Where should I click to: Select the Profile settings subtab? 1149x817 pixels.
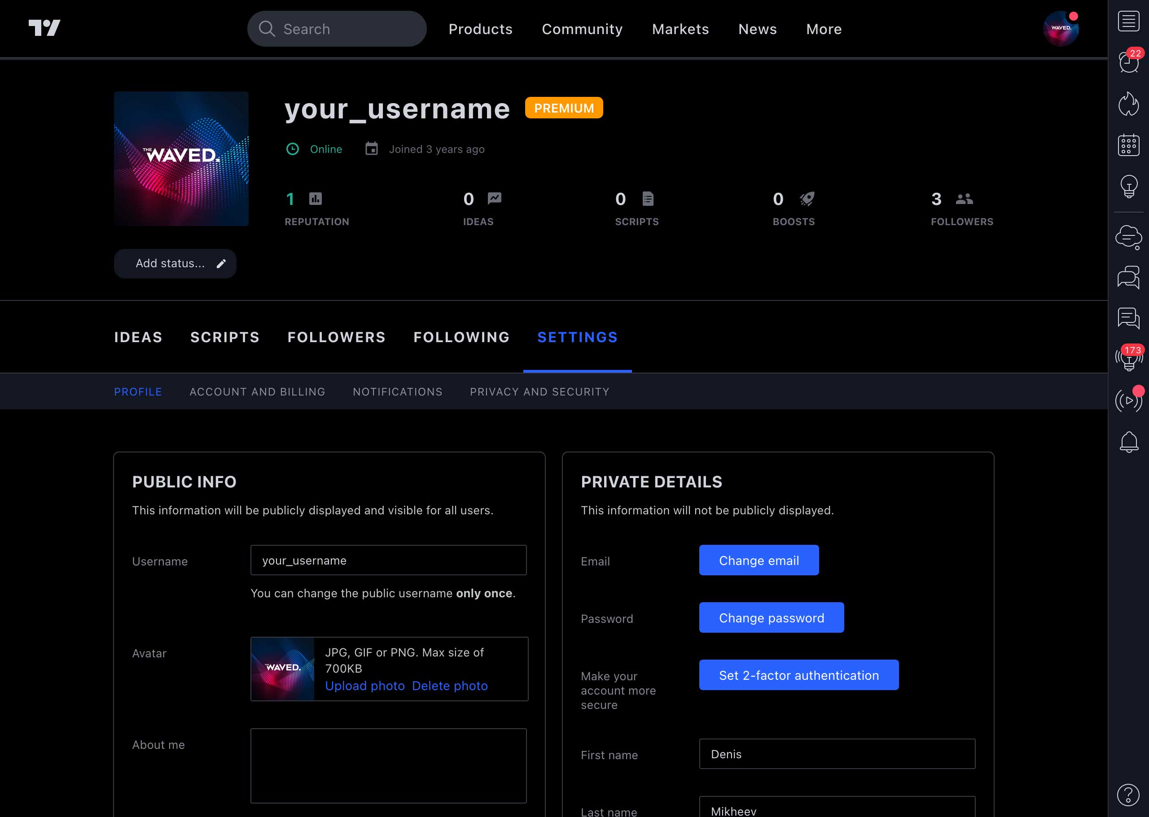(x=138, y=392)
